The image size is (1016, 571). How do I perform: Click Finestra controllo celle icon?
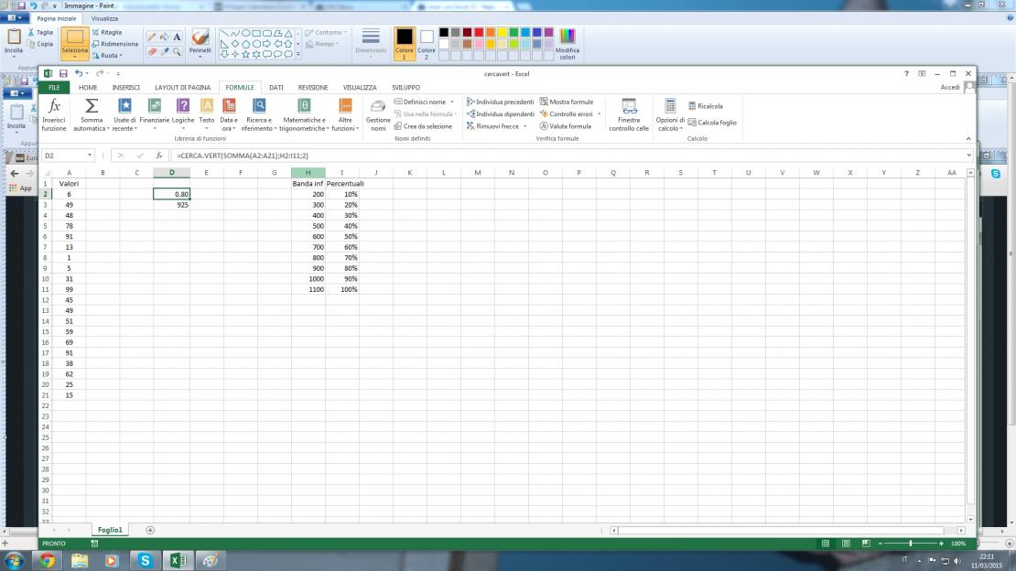coord(629,107)
